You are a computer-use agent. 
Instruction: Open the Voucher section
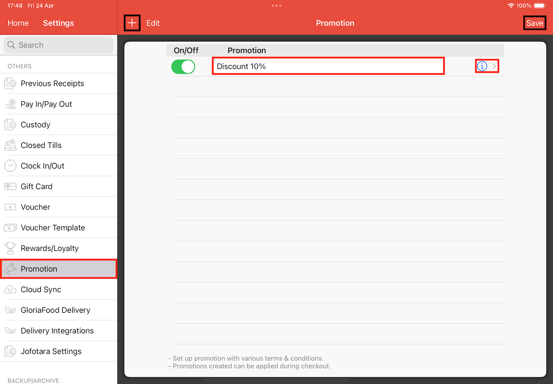pos(59,207)
